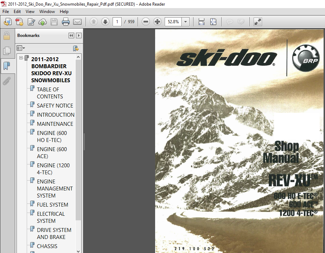Click the bookmarks scrollbar down arrow

coord(78,251)
